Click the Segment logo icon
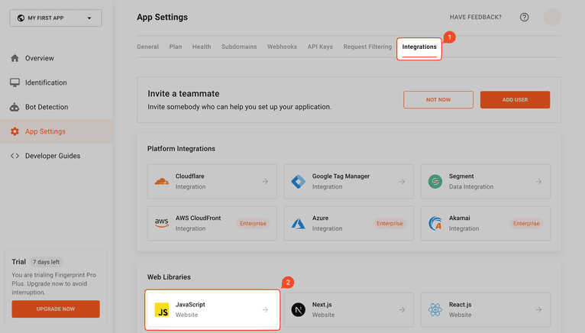 pyautogui.click(x=435, y=182)
